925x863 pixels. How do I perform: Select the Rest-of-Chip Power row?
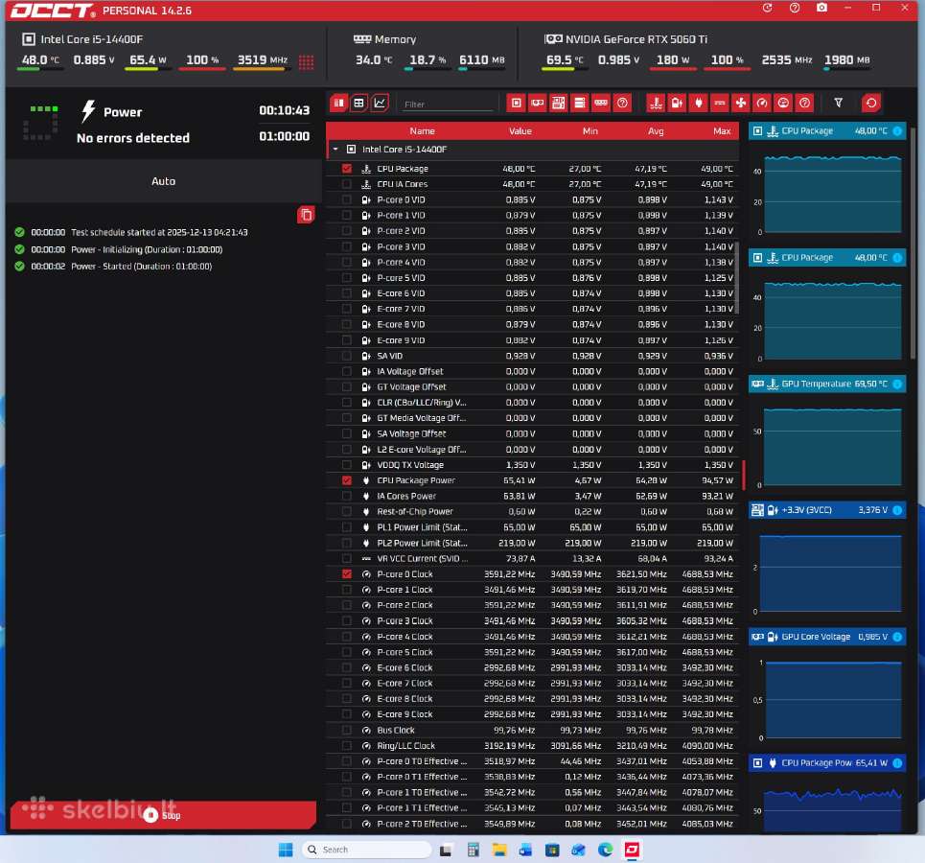532,512
